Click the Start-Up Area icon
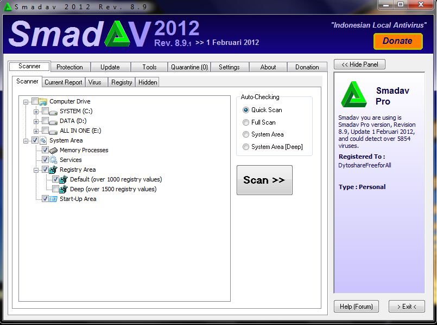437x325 pixels. [53, 199]
